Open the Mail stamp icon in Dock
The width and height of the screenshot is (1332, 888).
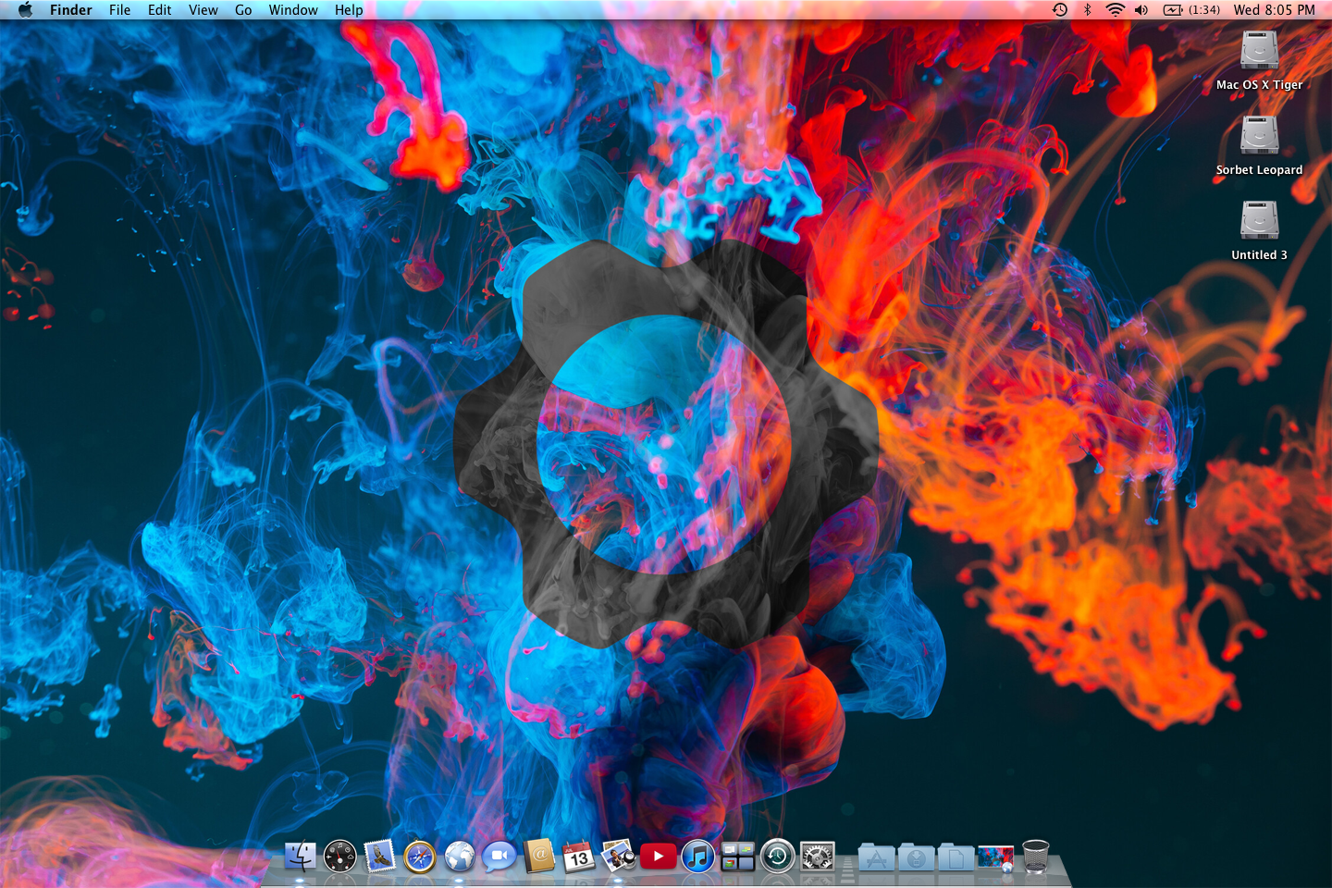379,857
